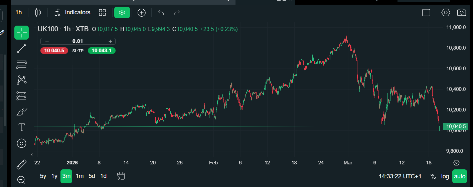Toggle percent scale mode
This screenshot has width=473, height=187.
pos(433,176)
